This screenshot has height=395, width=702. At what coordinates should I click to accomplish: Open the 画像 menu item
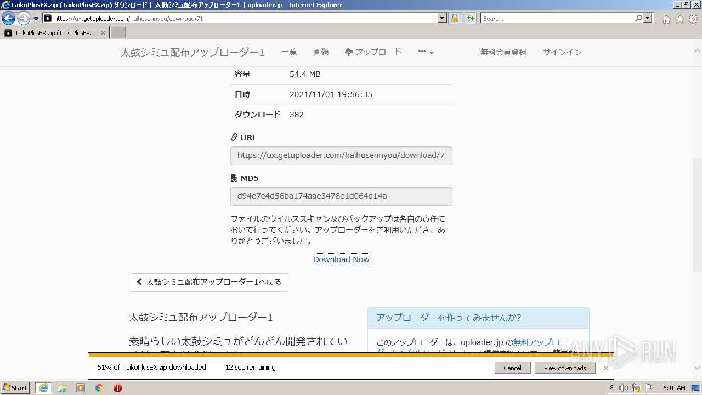(321, 52)
